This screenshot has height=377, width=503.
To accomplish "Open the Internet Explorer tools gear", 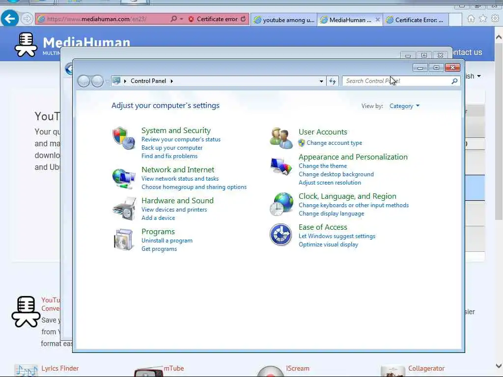I will (495, 19).
